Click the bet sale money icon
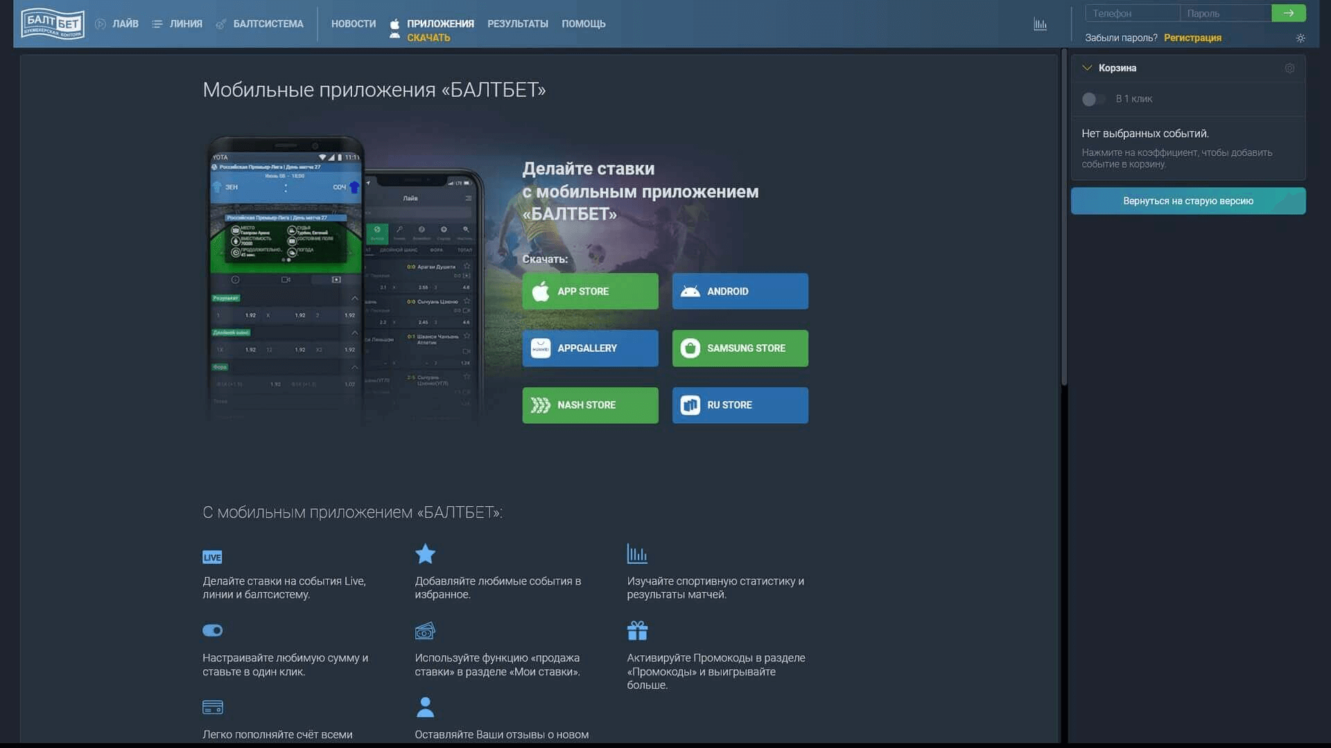The height and width of the screenshot is (748, 1331). (x=425, y=630)
